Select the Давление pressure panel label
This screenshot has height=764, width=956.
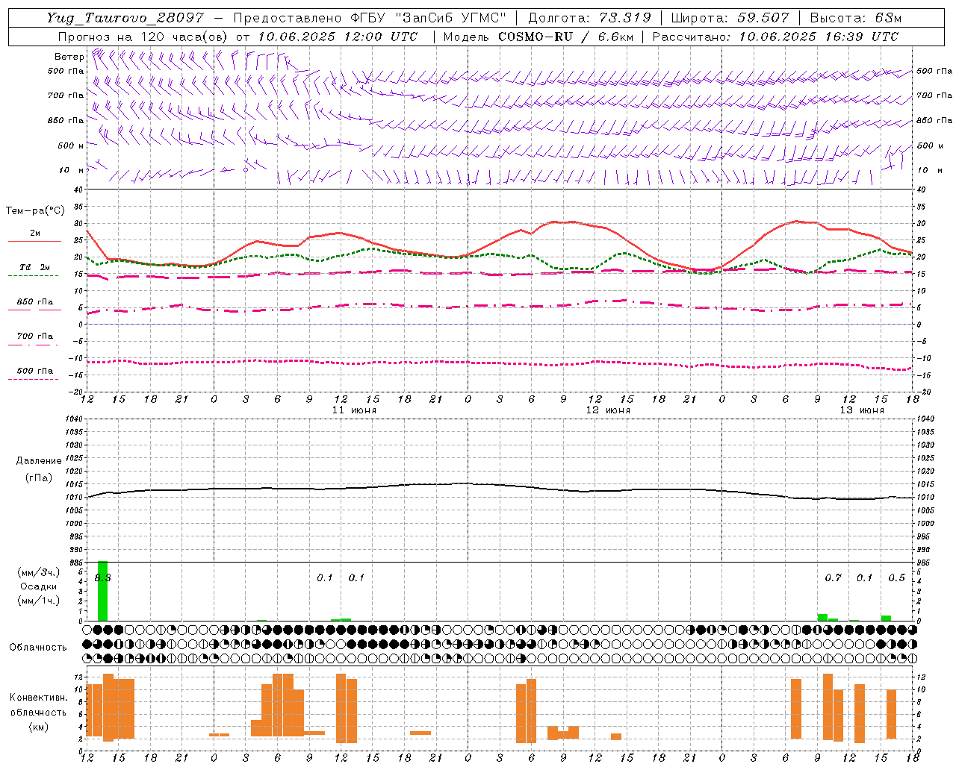click(x=39, y=461)
